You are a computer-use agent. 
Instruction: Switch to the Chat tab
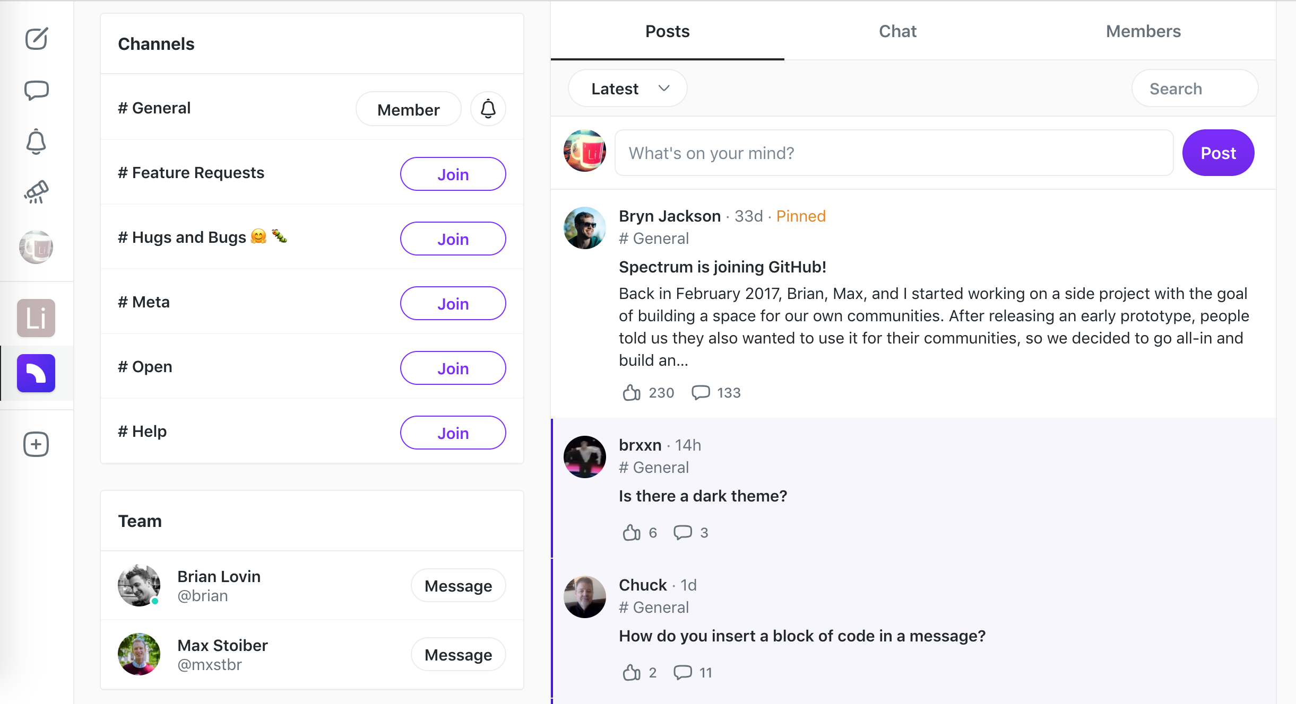click(897, 31)
